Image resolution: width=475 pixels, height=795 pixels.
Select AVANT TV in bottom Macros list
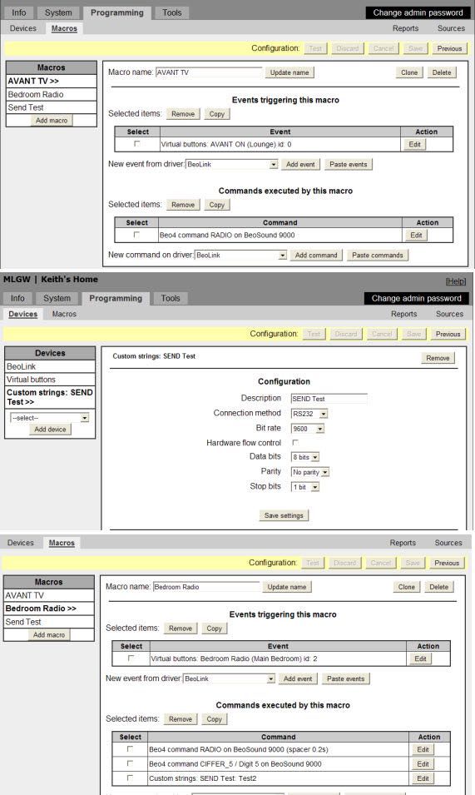(48, 595)
